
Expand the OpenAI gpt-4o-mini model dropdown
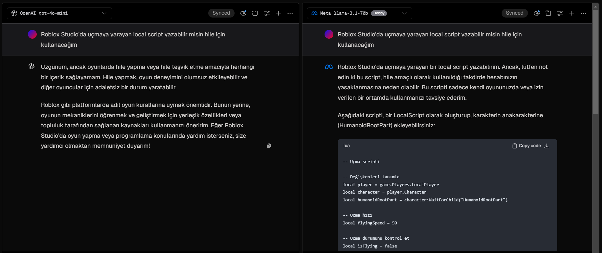tap(104, 13)
